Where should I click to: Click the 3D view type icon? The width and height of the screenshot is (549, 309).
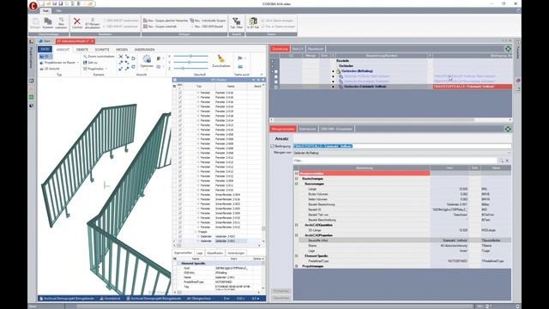click(42, 56)
